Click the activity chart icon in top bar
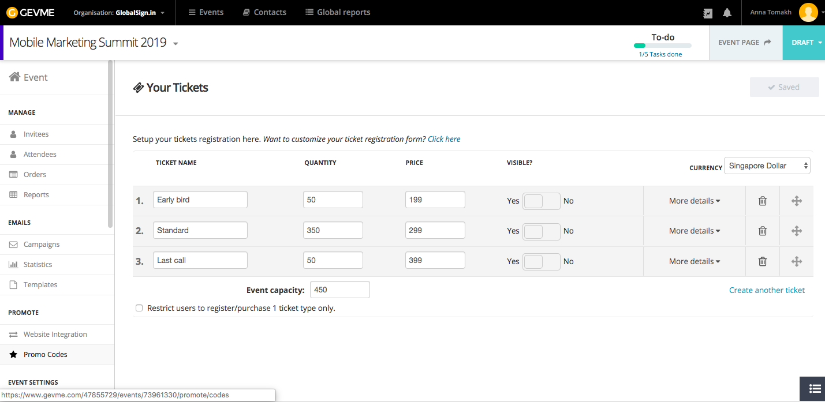 coord(708,13)
